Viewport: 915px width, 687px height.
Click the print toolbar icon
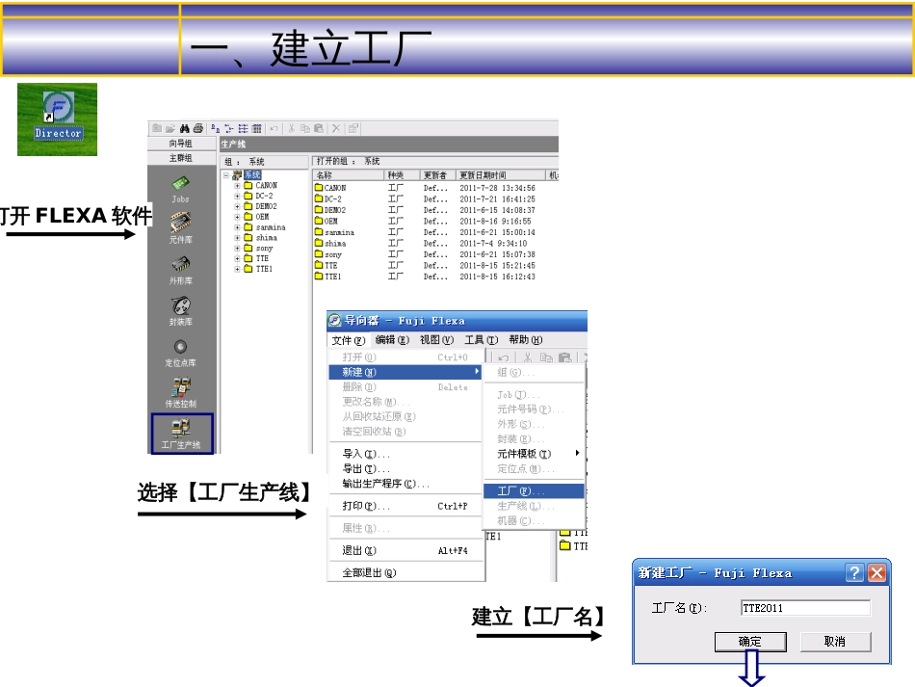(198, 128)
